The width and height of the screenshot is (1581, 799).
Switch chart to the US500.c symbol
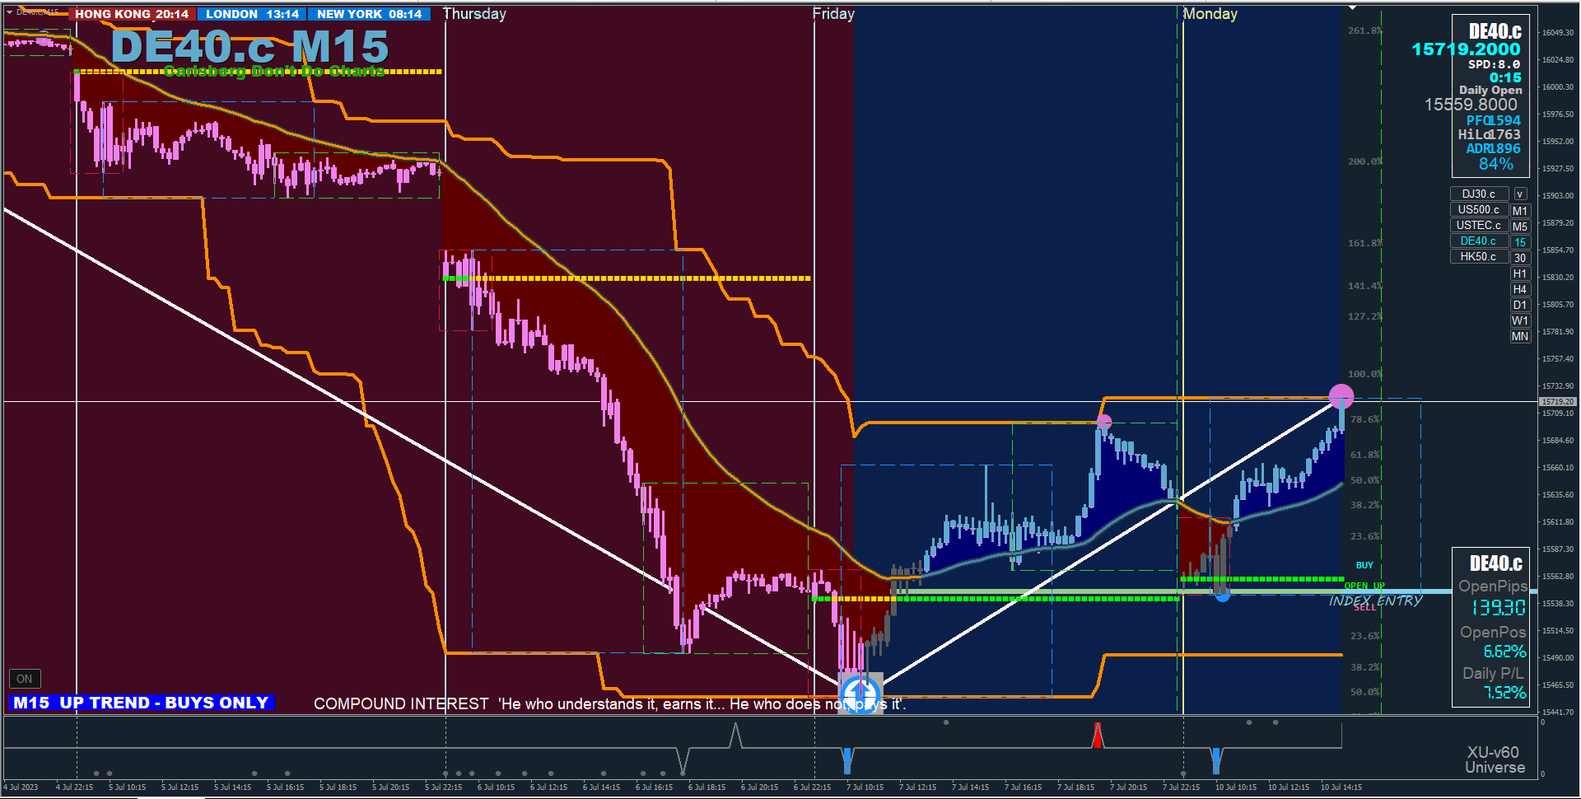[1479, 210]
